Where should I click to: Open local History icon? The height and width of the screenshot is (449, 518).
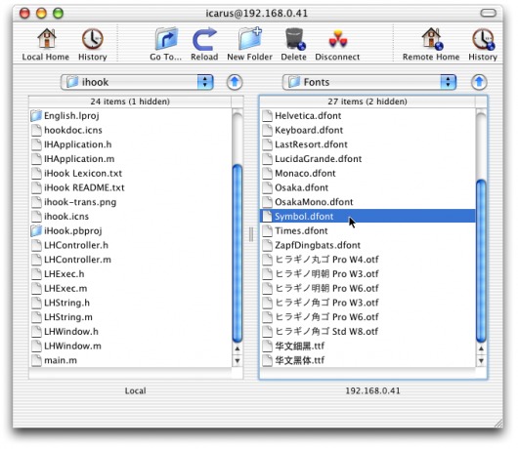point(93,39)
